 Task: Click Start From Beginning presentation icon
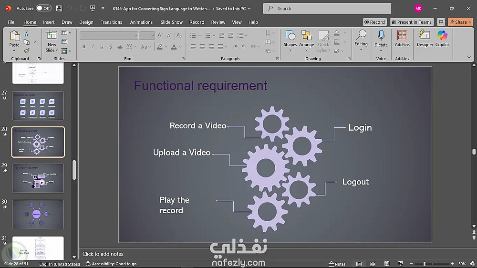coord(93,9)
